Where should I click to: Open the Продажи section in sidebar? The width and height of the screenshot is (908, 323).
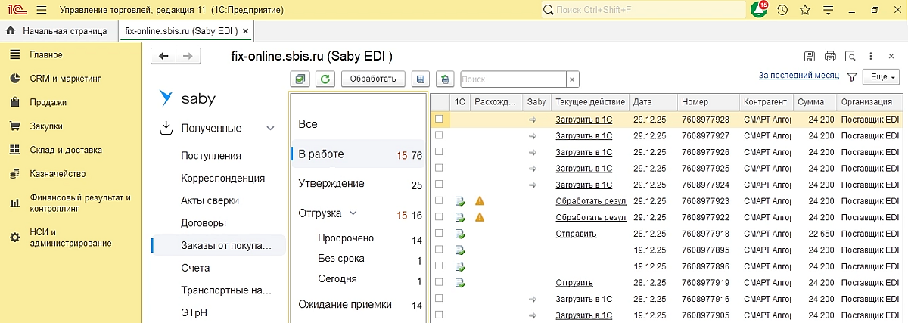click(48, 102)
